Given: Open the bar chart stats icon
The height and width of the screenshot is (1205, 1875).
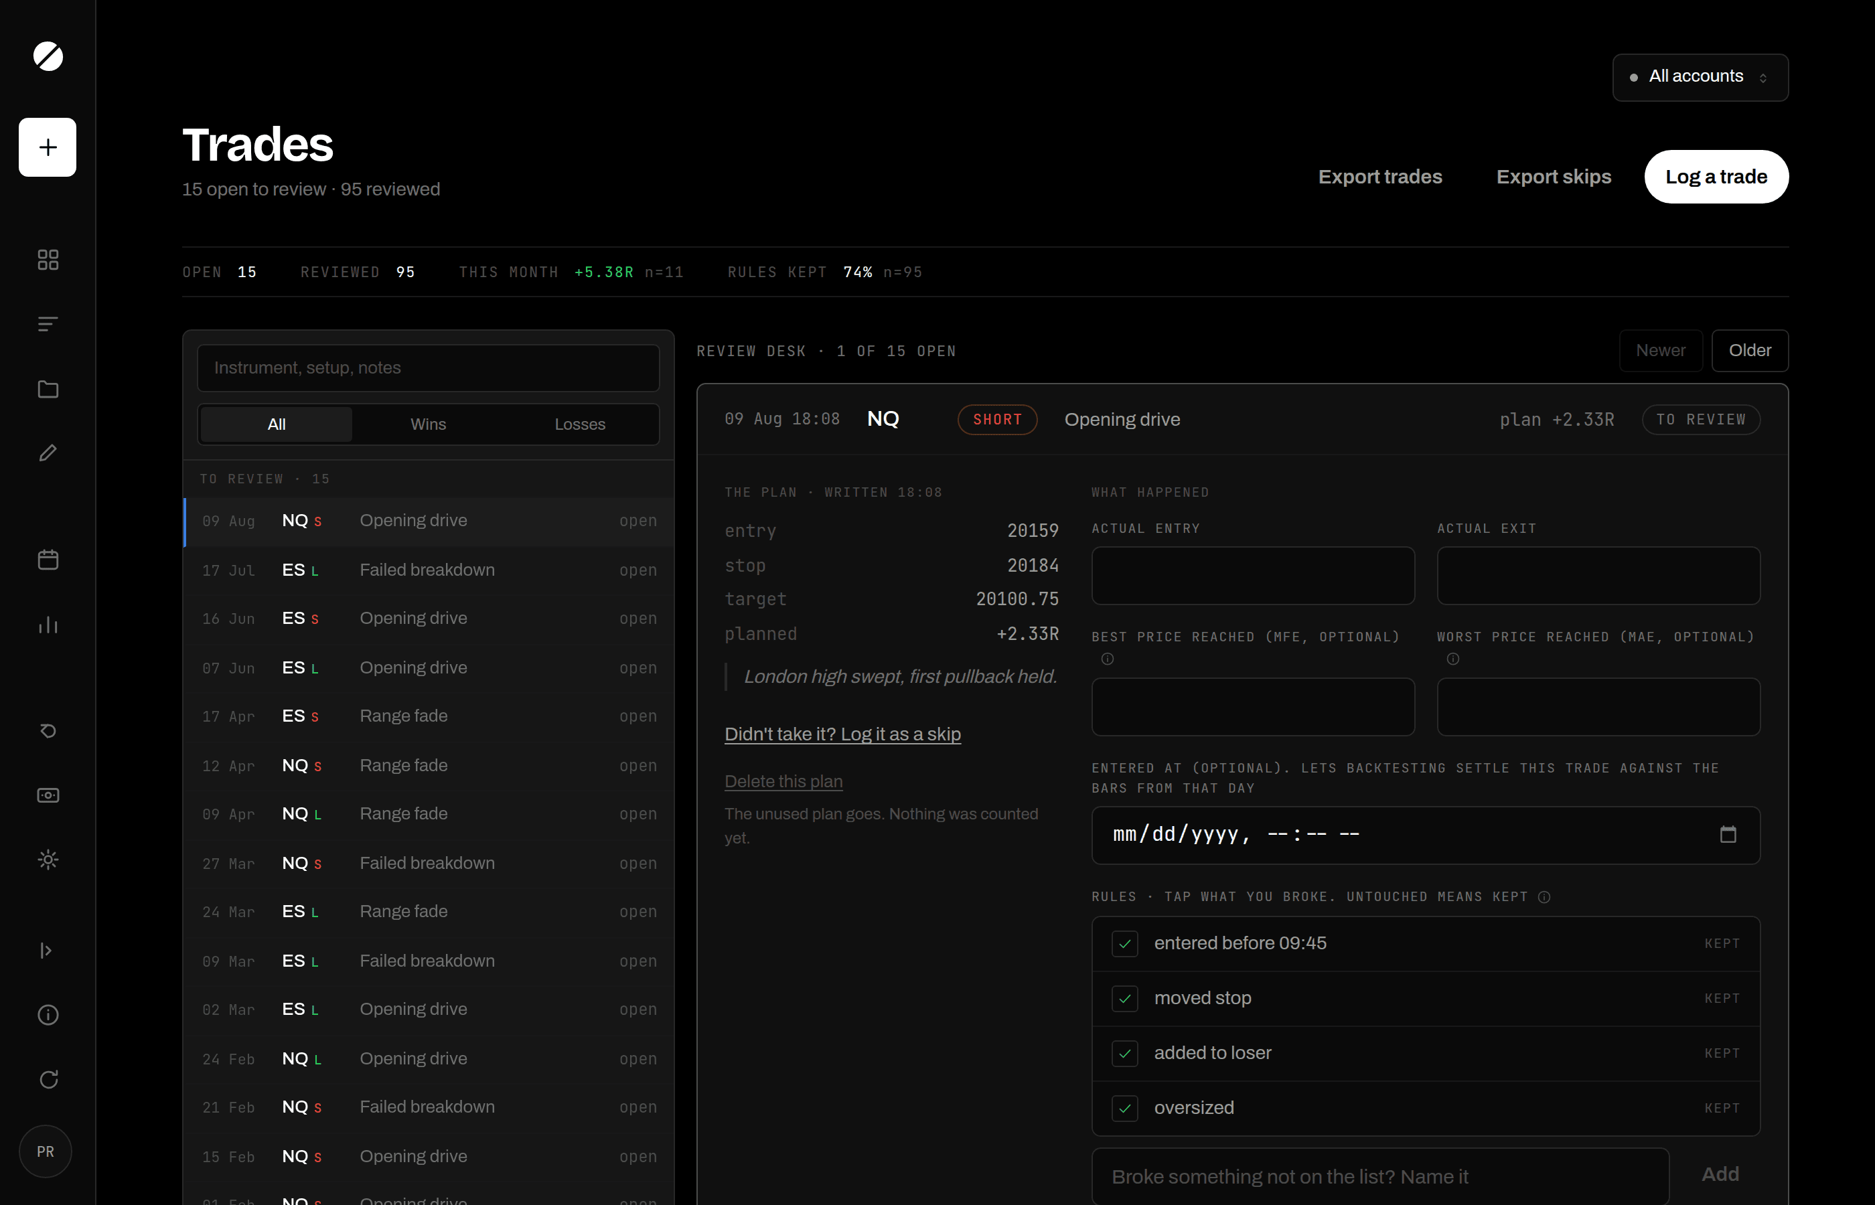Looking at the screenshot, I should [48, 625].
